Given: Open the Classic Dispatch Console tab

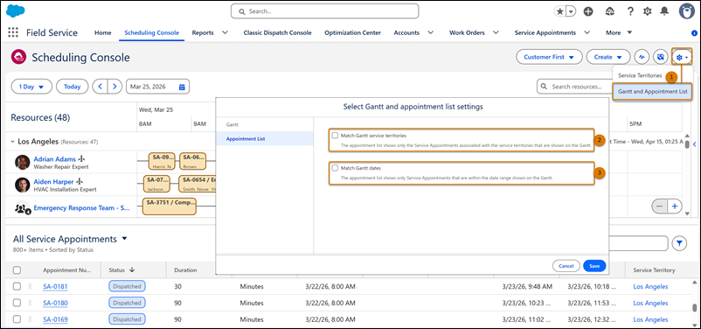Looking at the screenshot, I should coord(277,32).
